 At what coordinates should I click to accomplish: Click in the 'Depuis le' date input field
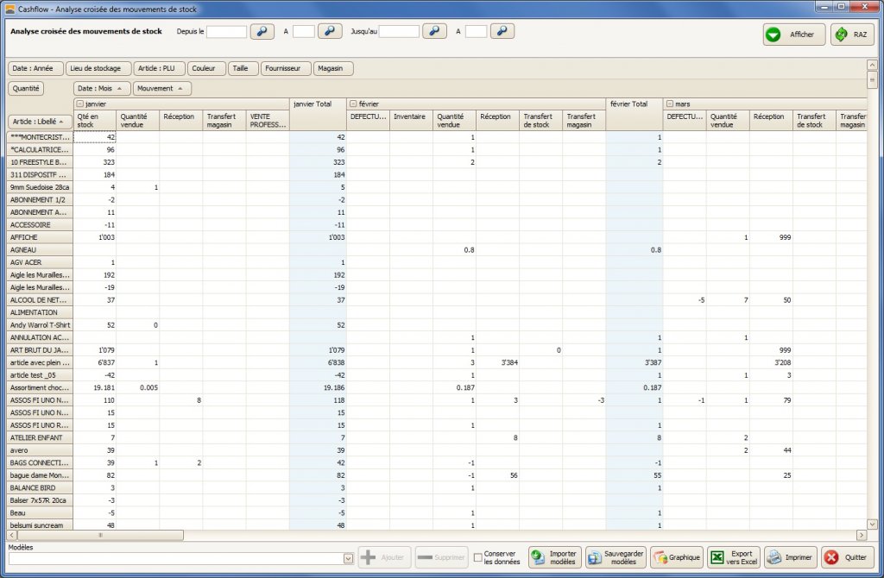click(x=226, y=31)
